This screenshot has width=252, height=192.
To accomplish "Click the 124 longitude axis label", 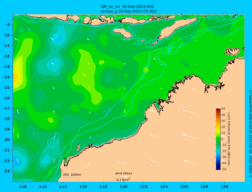I will (164, 186).
